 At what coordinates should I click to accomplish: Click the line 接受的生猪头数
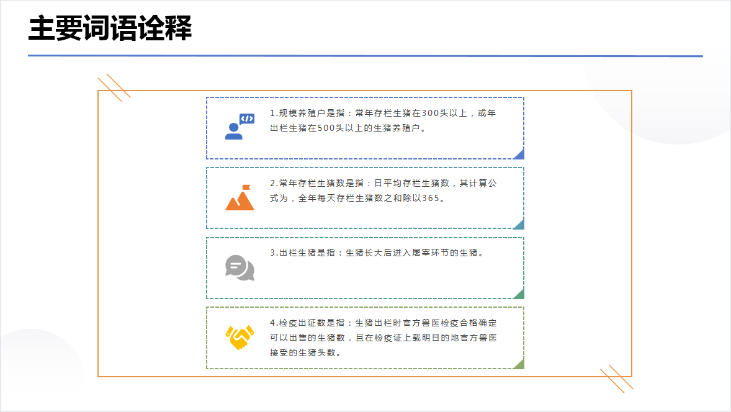tap(305, 353)
